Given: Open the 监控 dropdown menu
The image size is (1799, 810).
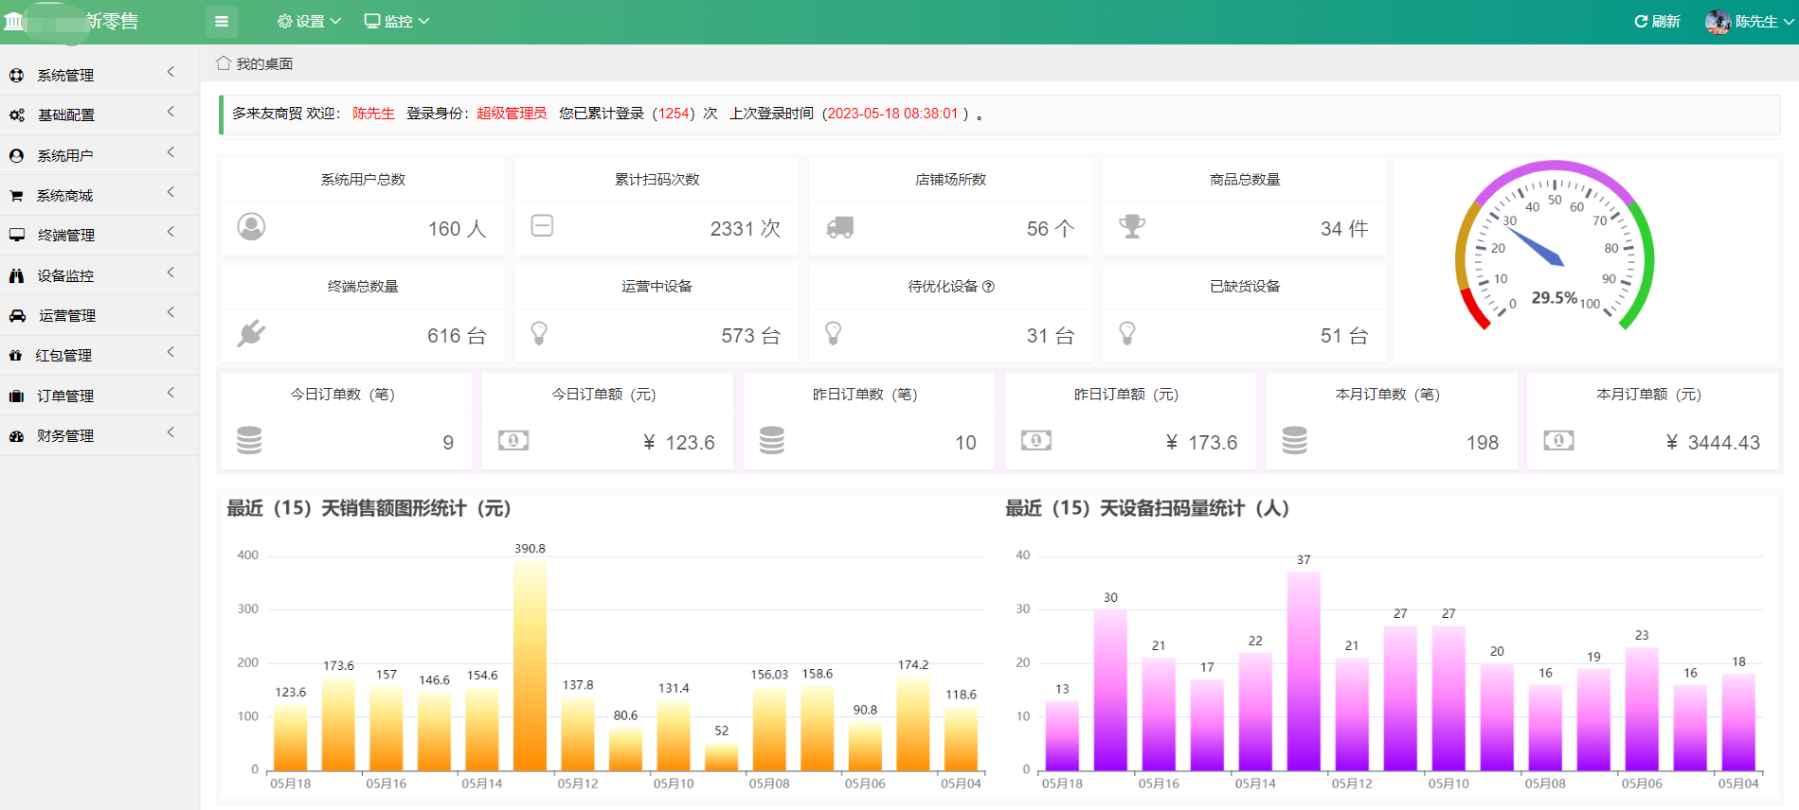Looking at the screenshot, I should tap(397, 22).
